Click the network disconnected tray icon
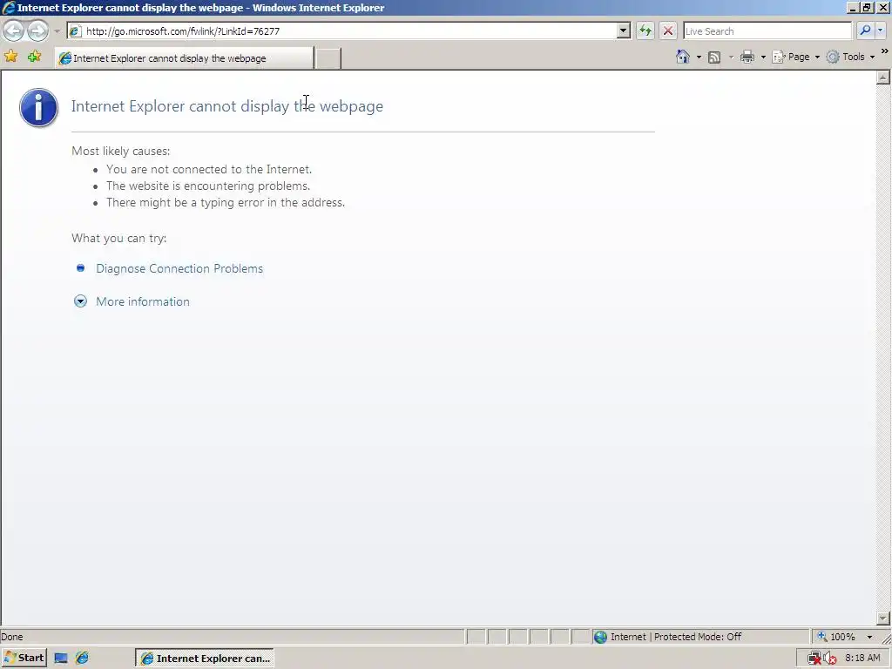 (x=814, y=659)
